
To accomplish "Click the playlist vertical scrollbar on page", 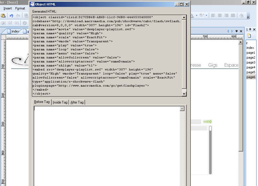I will pos(210,150).
